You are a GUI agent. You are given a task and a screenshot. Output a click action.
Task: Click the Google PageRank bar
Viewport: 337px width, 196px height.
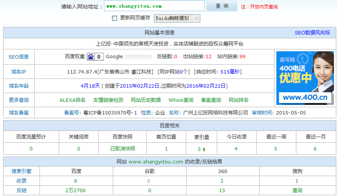(x=138, y=57)
